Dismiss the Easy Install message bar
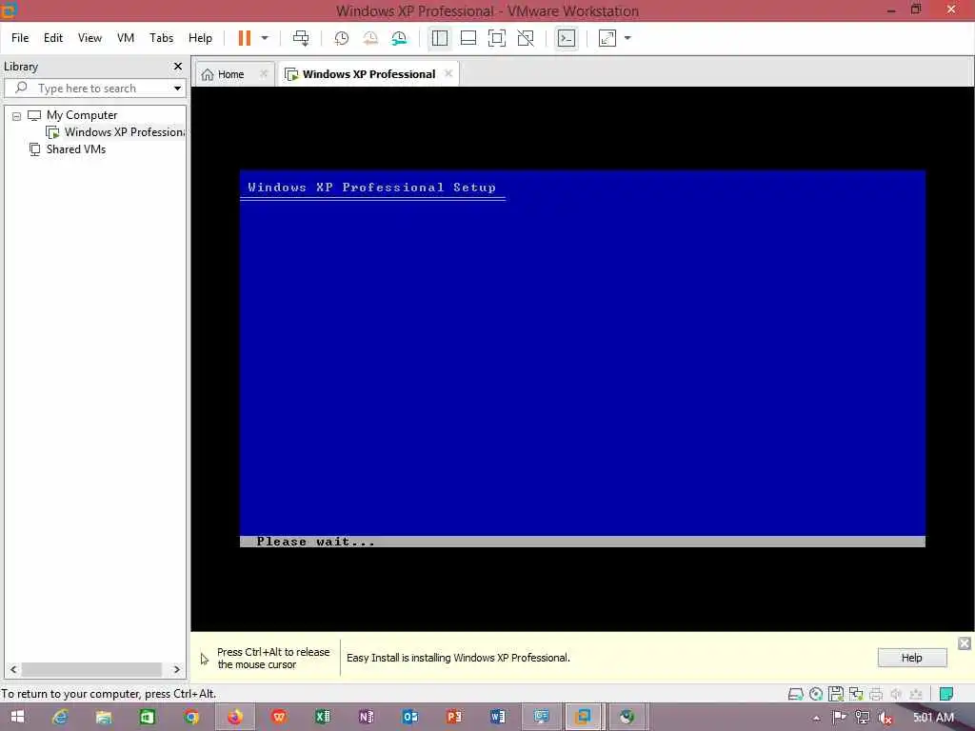Image resolution: width=975 pixels, height=731 pixels. click(965, 643)
